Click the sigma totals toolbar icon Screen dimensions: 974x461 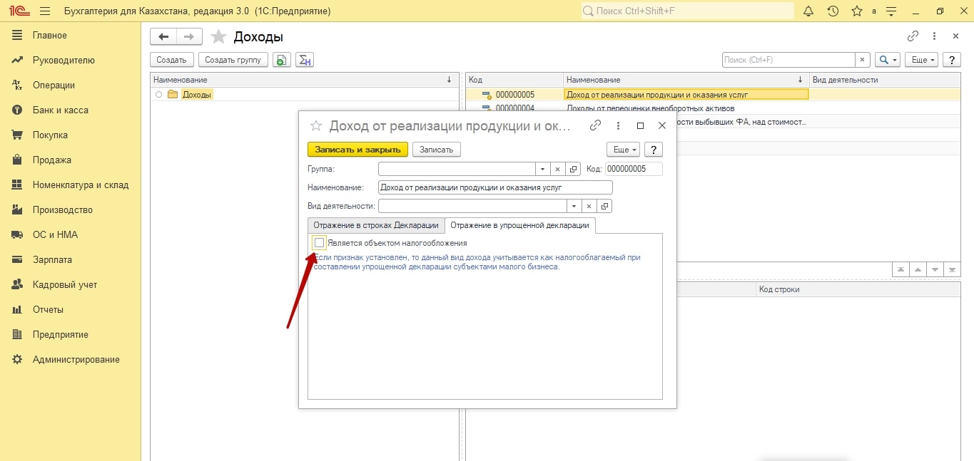point(305,60)
